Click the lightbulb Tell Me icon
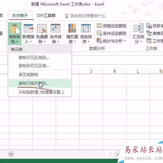 [67, 16]
